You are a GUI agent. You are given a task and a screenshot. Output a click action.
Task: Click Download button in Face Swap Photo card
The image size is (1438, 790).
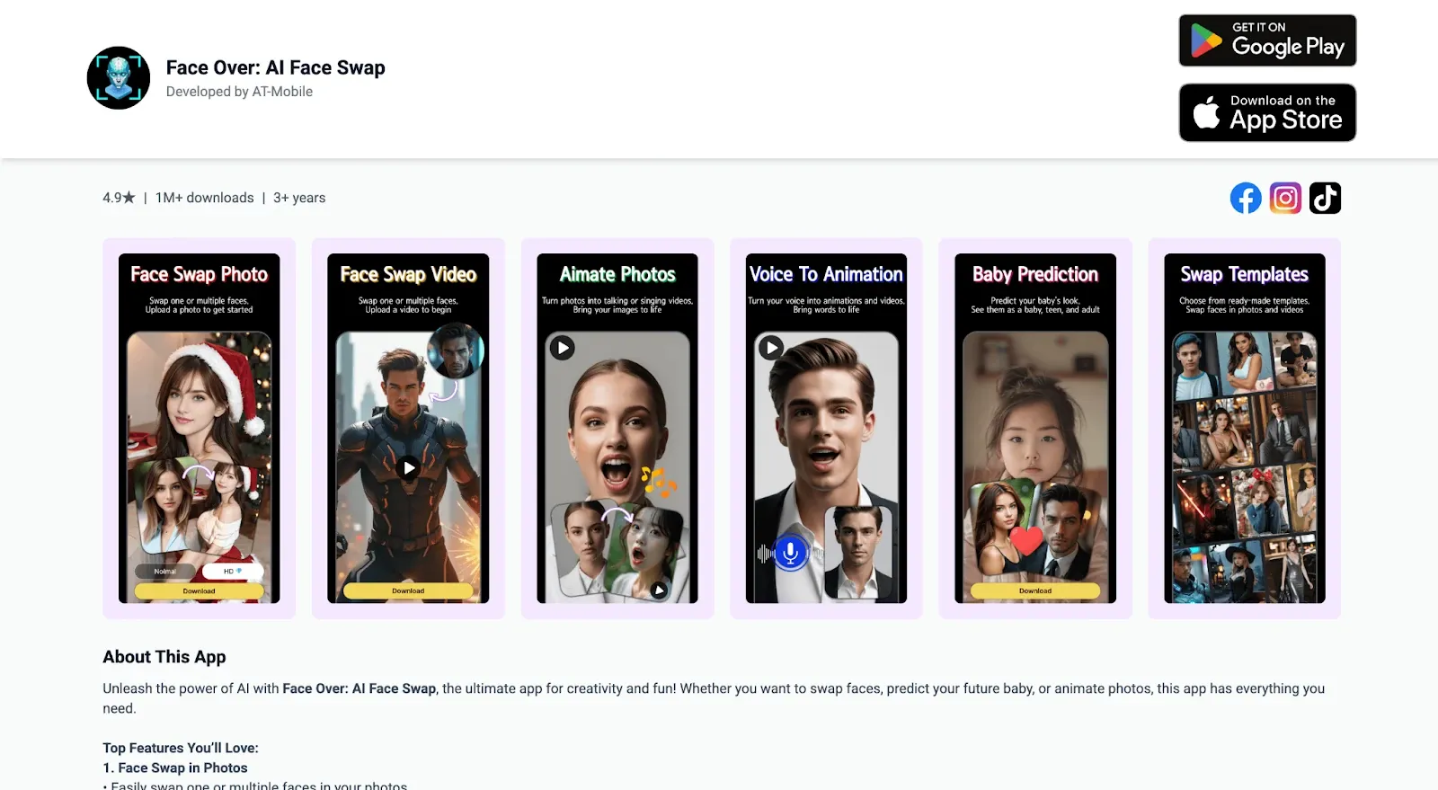[199, 590]
